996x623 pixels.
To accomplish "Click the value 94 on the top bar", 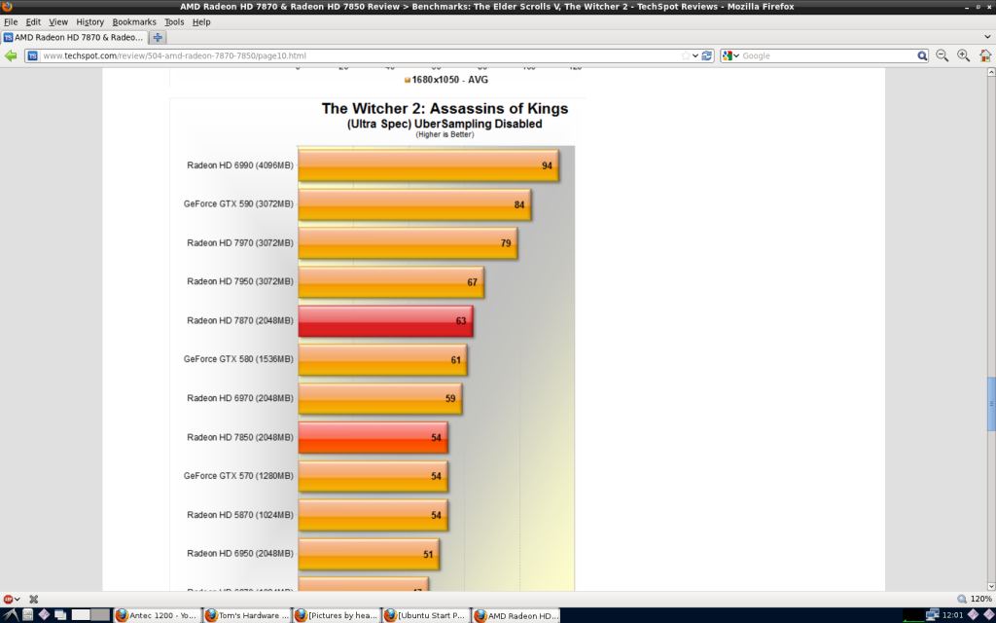I will pyautogui.click(x=547, y=165).
